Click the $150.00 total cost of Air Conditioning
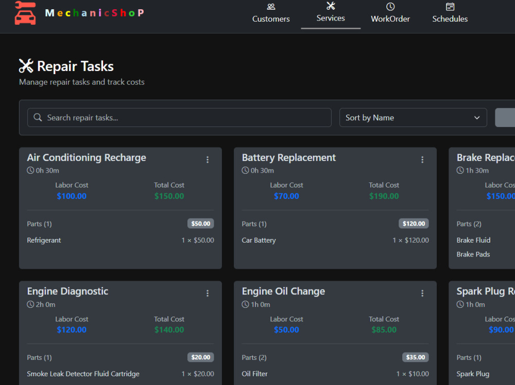 [169, 196]
